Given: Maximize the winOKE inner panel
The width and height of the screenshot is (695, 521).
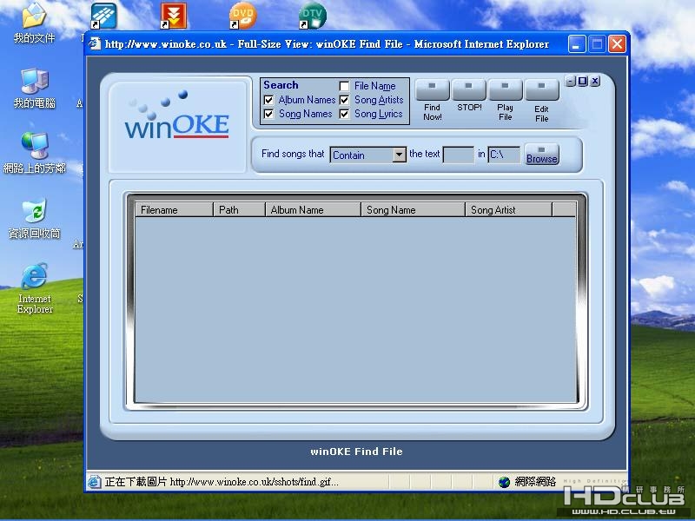Looking at the screenshot, I should click(583, 81).
